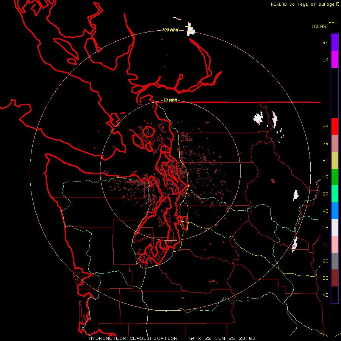Click the RF legend label

coord(325,42)
